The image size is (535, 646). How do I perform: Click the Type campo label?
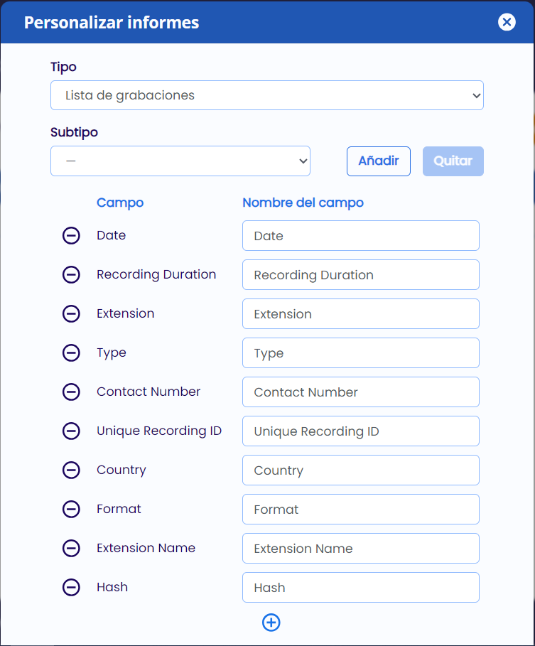pyautogui.click(x=112, y=353)
